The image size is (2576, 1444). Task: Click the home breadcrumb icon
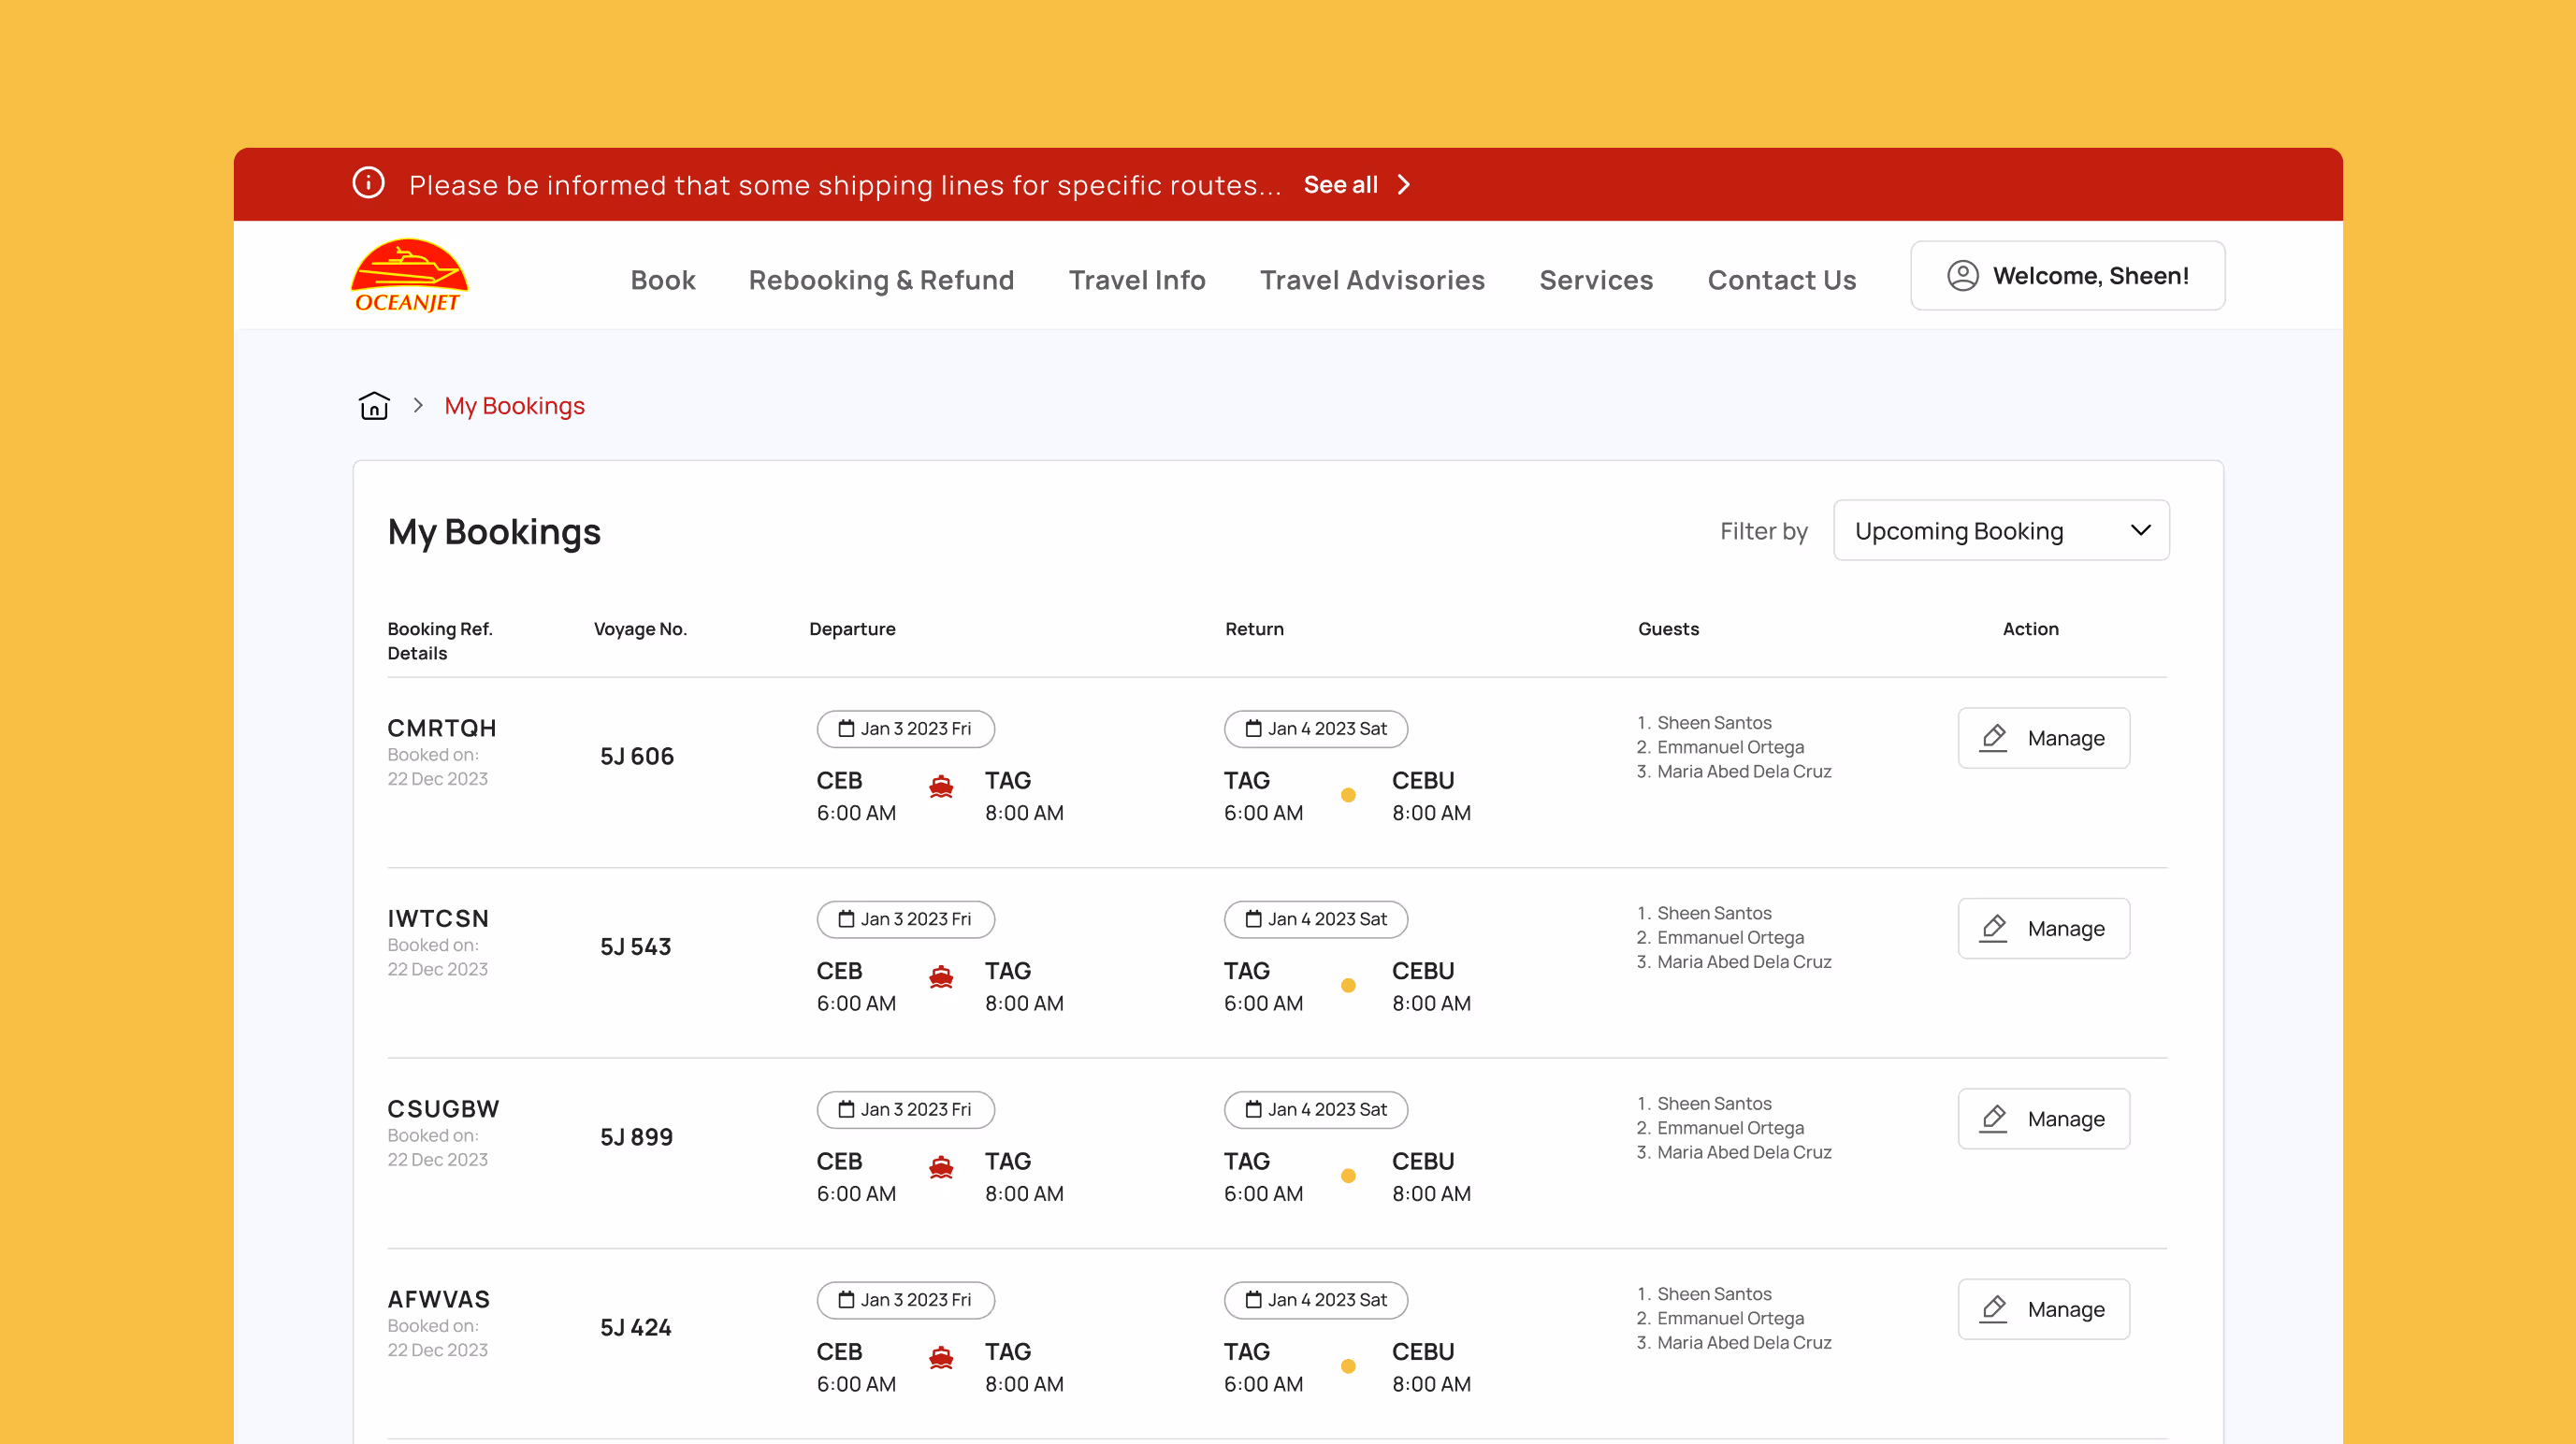point(373,405)
